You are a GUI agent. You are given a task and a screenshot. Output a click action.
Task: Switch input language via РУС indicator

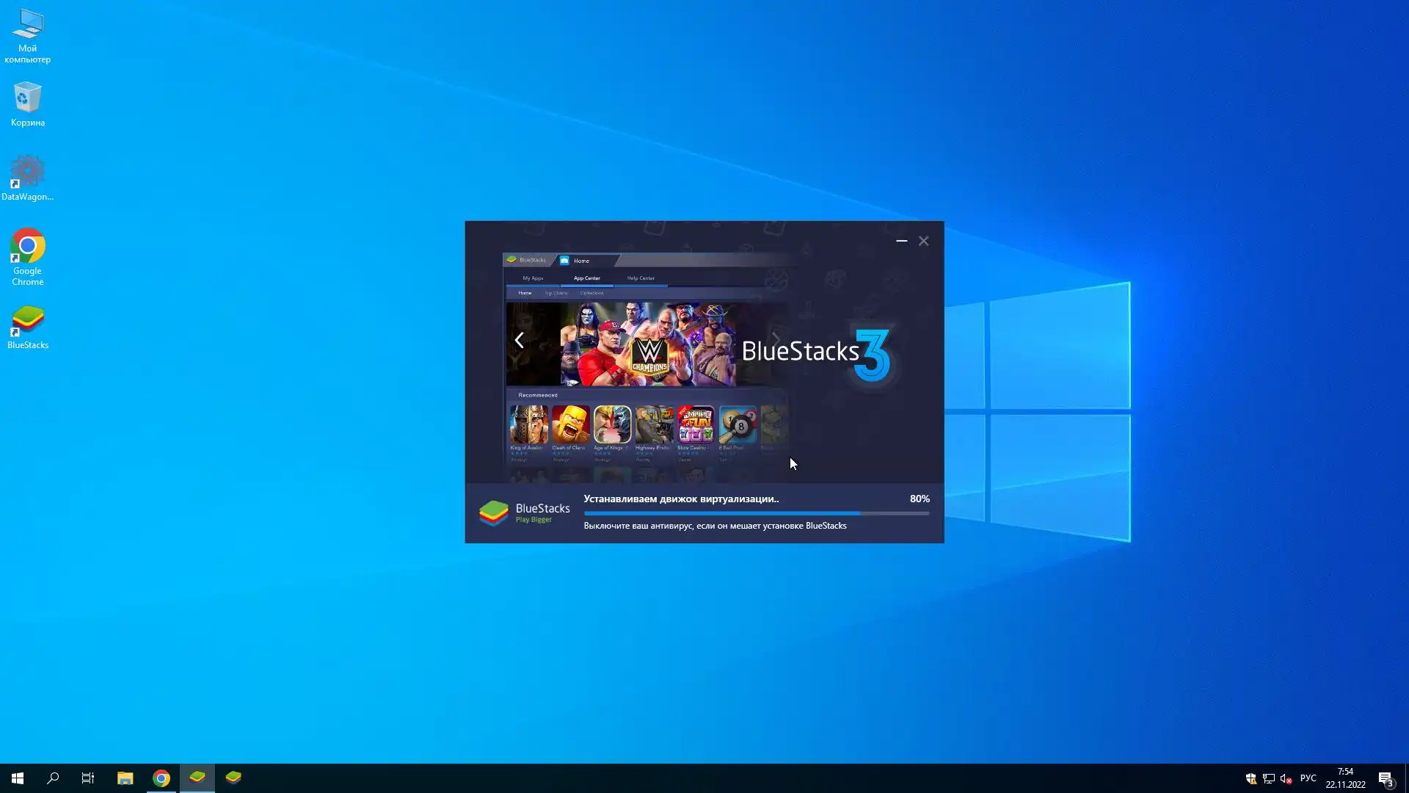[1308, 778]
